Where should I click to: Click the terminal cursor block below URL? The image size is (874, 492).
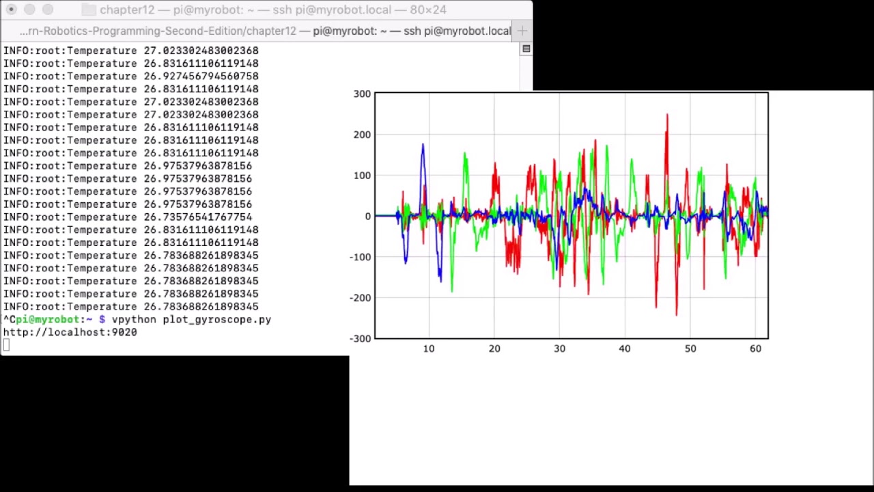(6, 345)
